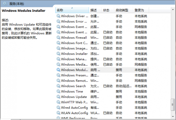This screenshot has height=120, width=176.
Task: Click the gear icon of Wired AutoConfig
Action: click(58, 108)
